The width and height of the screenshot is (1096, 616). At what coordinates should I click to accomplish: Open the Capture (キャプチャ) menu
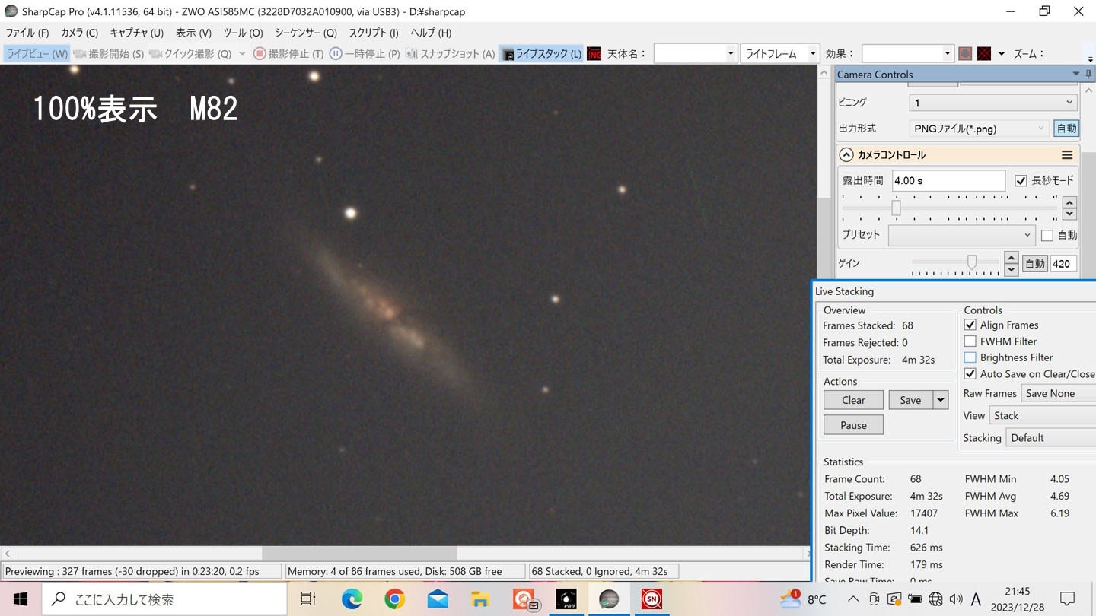[x=137, y=33]
